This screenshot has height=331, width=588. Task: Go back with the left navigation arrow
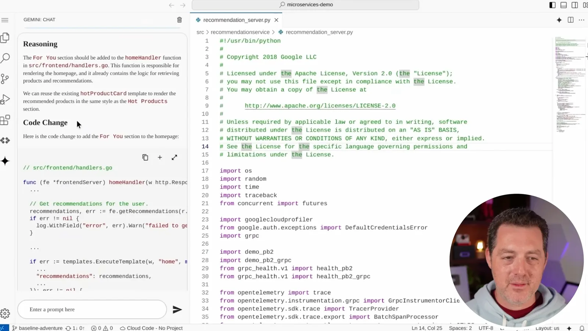[172, 5]
